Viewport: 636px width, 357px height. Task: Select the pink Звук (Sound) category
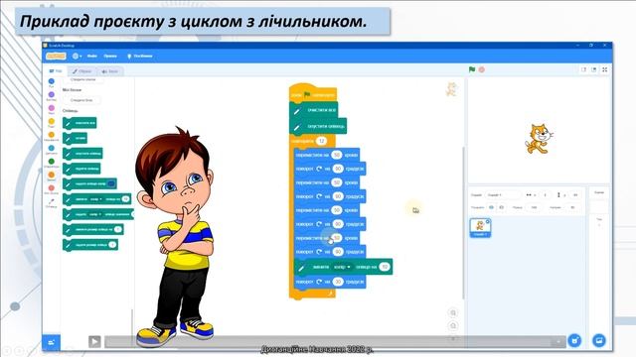point(51,109)
